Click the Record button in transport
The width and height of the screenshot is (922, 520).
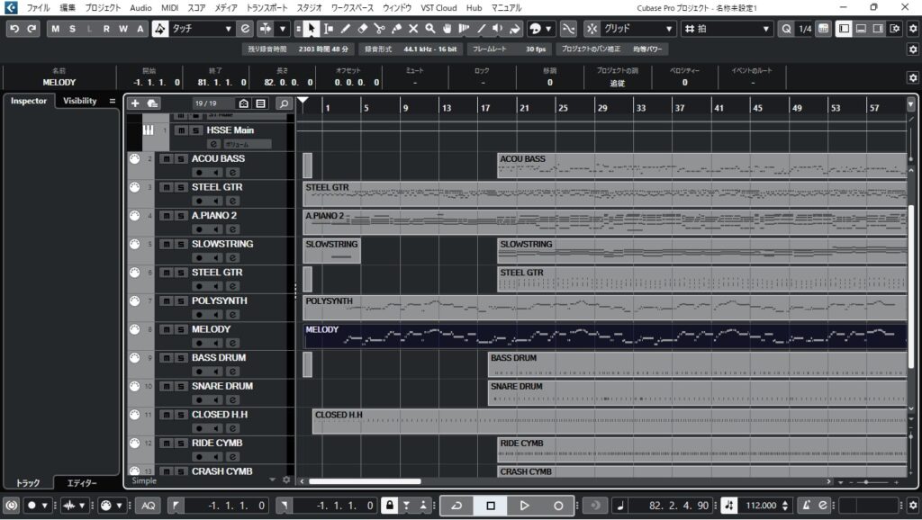(558, 506)
